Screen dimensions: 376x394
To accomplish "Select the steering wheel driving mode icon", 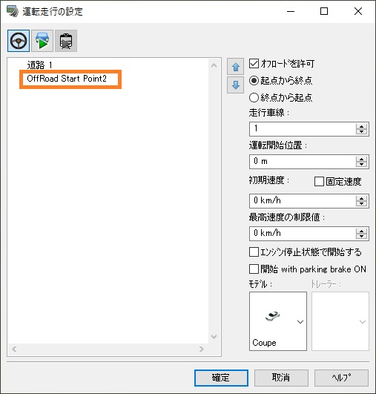I will pos(19,41).
